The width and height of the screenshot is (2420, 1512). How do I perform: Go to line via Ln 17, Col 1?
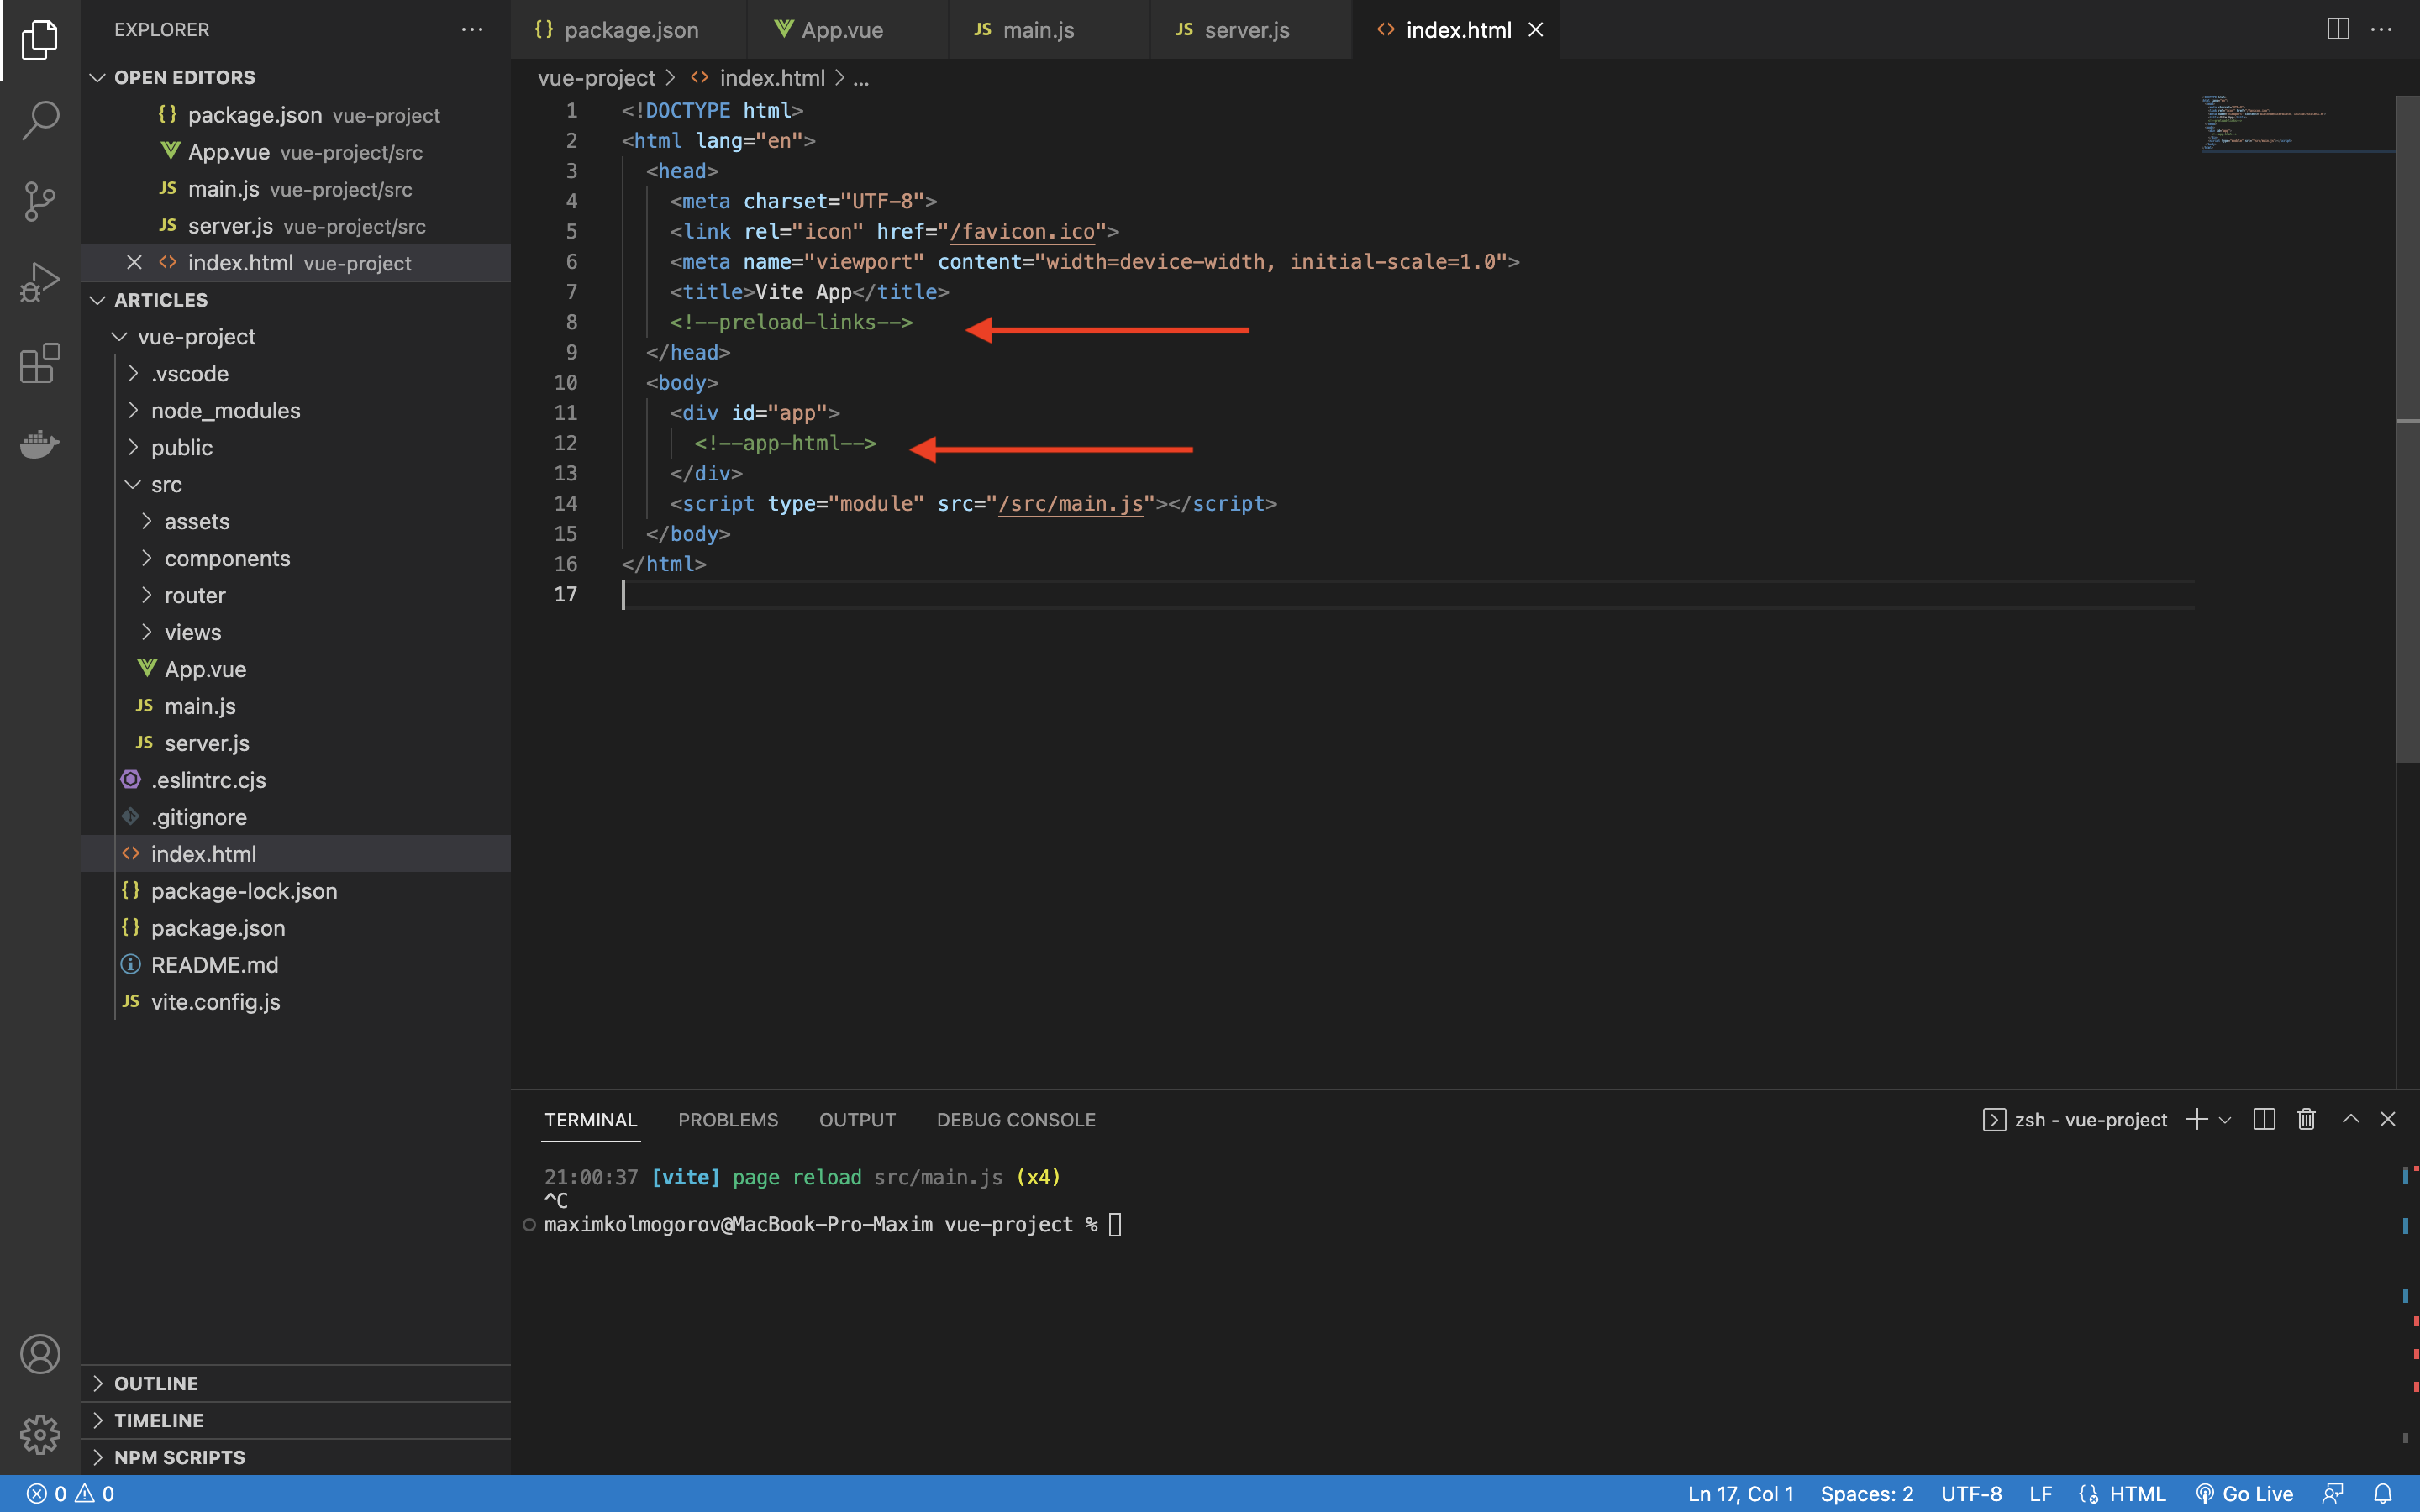pos(1741,1494)
